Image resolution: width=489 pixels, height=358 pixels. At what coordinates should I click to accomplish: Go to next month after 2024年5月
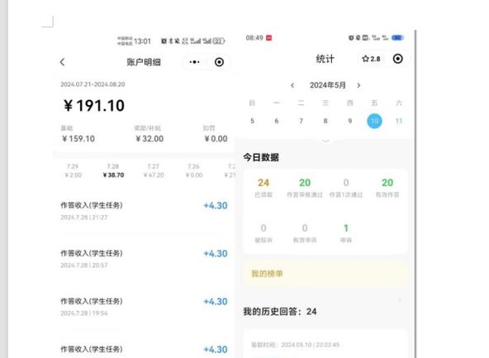pos(358,85)
